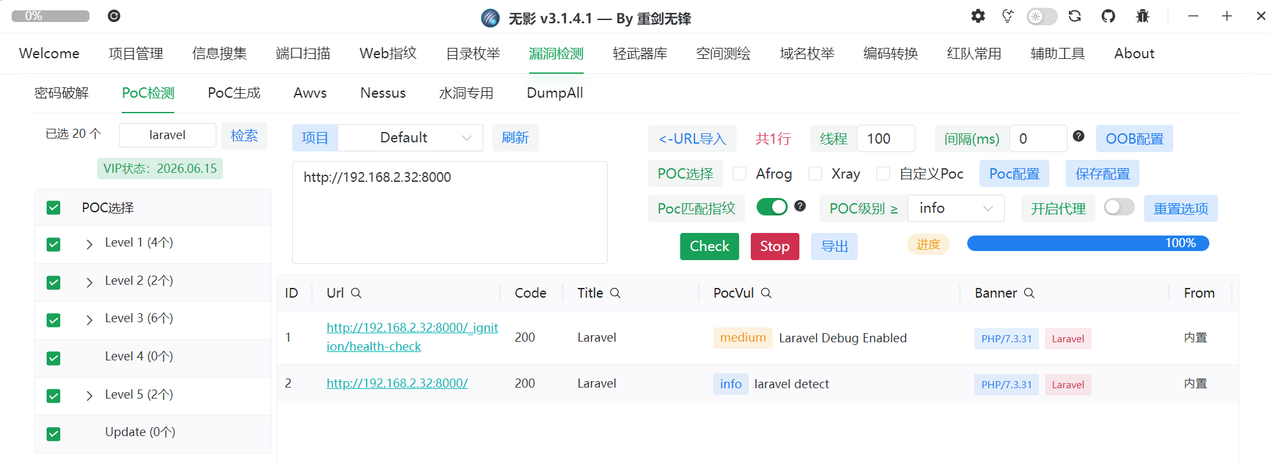This screenshot has width=1271, height=462.
Task: Enable the Afrog checkbox
Action: coord(739,173)
